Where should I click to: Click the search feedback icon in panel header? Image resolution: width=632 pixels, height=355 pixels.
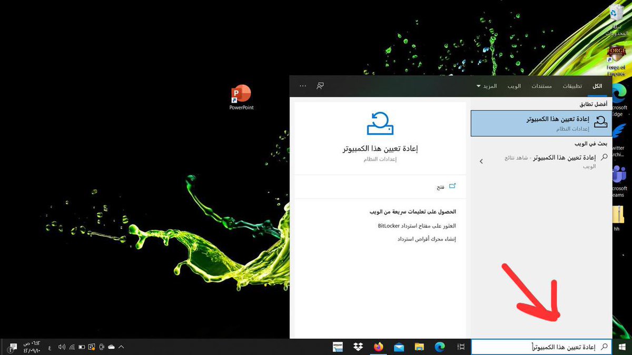[320, 86]
